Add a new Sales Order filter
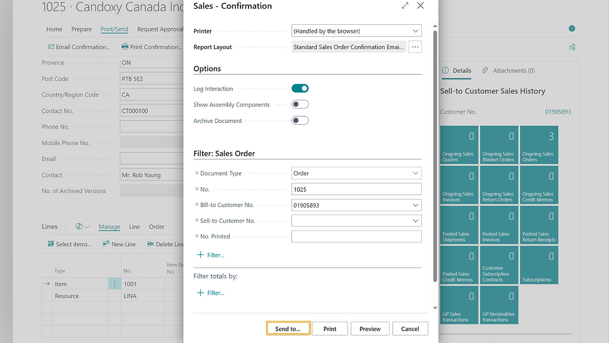The height and width of the screenshot is (343, 609). tap(211, 255)
